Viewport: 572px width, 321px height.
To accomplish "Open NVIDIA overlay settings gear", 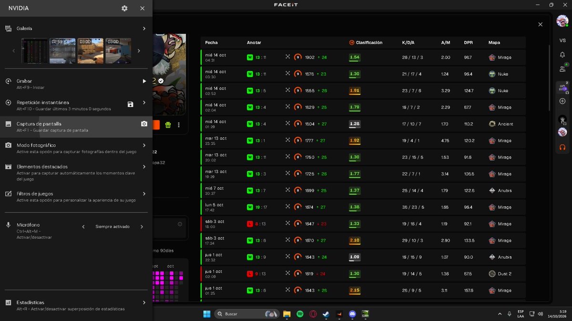I will tap(124, 8).
